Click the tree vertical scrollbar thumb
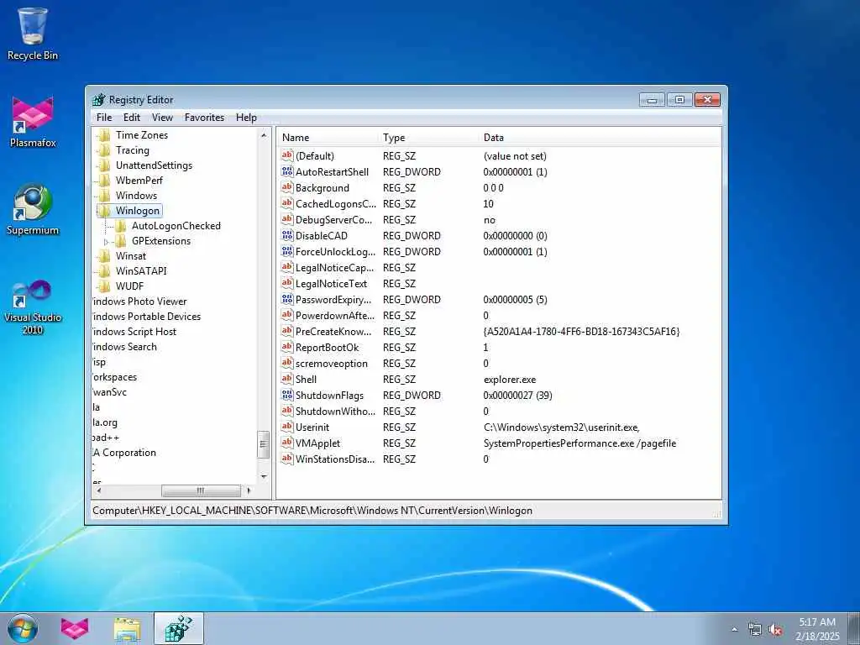The height and width of the screenshot is (645, 860). click(x=263, y=444)
